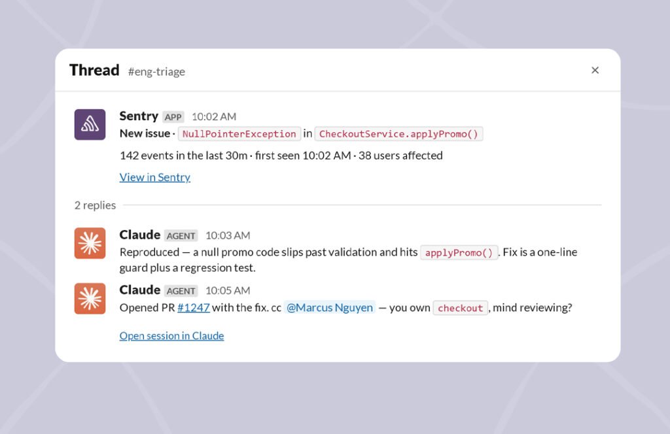The width and height of the screenshot is (670, 434).
Task: Open PR #1247 link
Action: [x=194, y=308]
